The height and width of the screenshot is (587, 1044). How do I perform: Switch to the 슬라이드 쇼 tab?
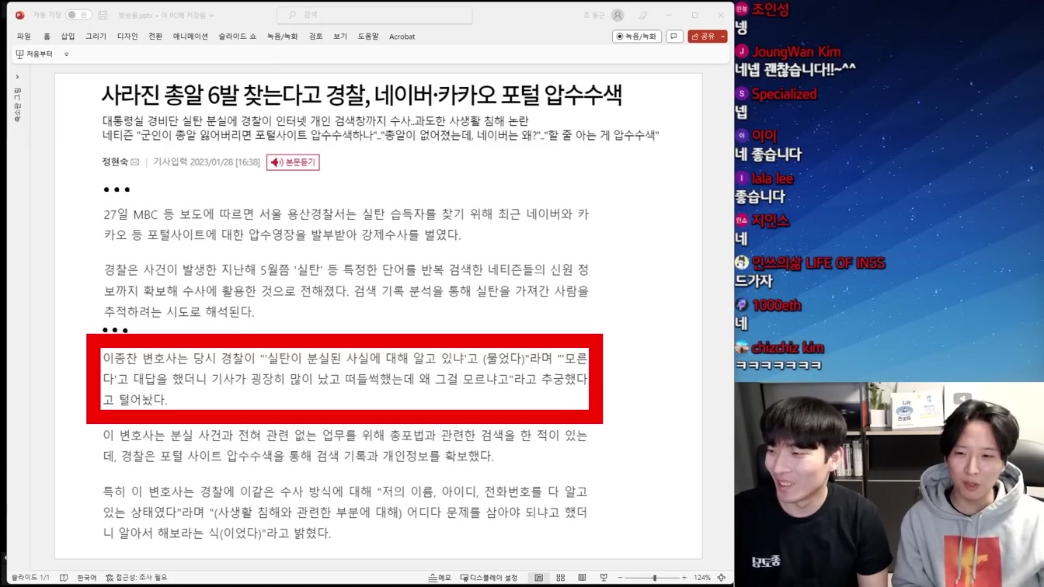tap(237, 36)
